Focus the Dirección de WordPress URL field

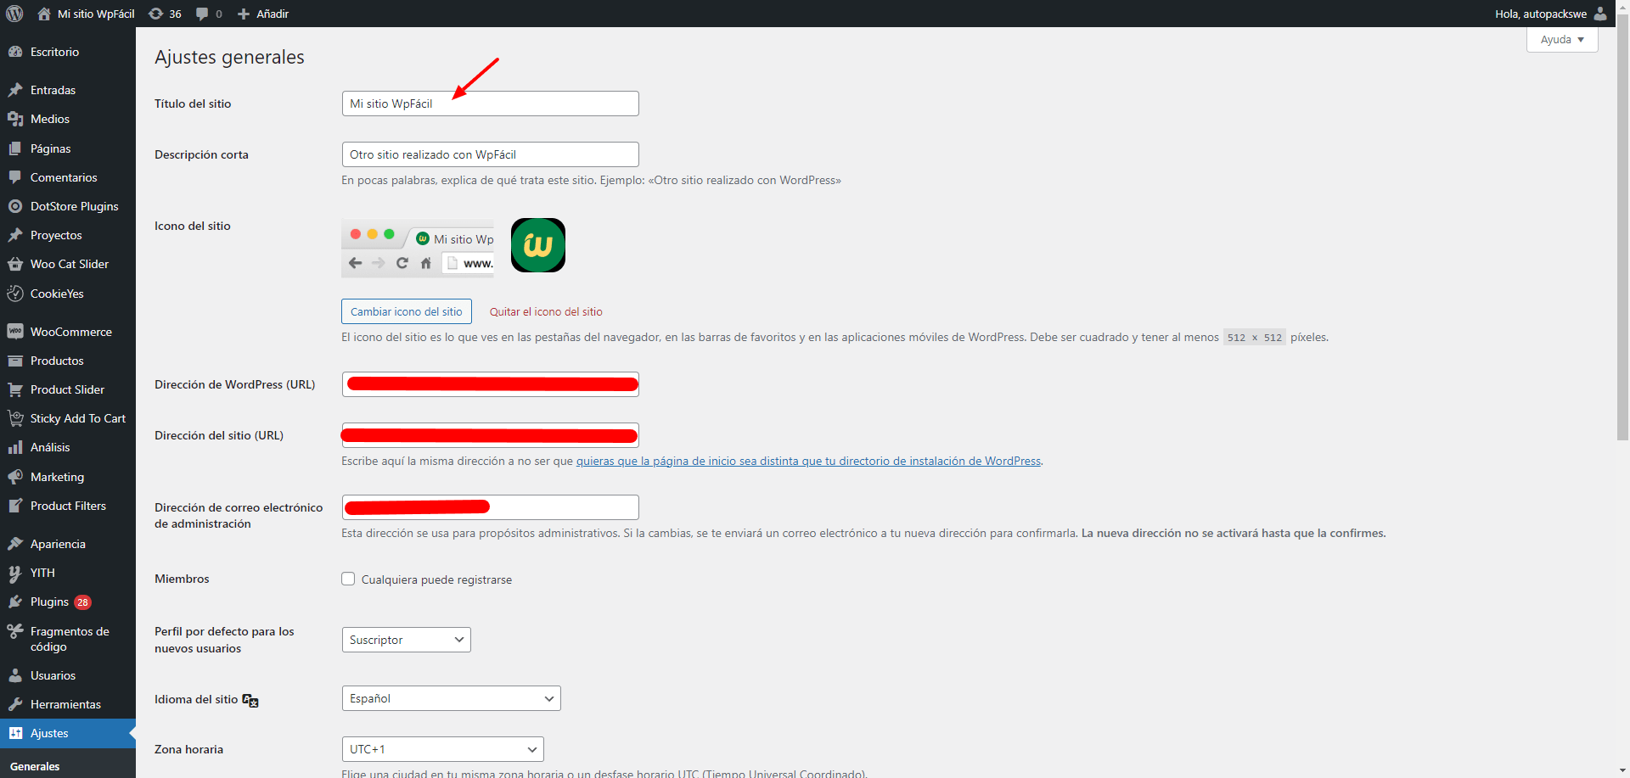click(490, 384)
